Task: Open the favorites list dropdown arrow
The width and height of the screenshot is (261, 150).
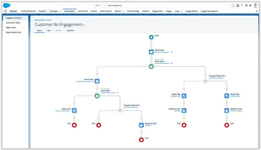Action: tap(234, 6)
